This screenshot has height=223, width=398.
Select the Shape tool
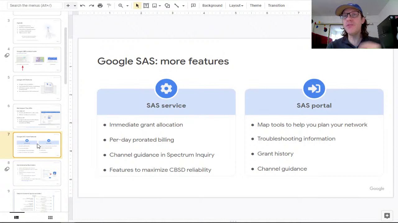pos(167,6)
